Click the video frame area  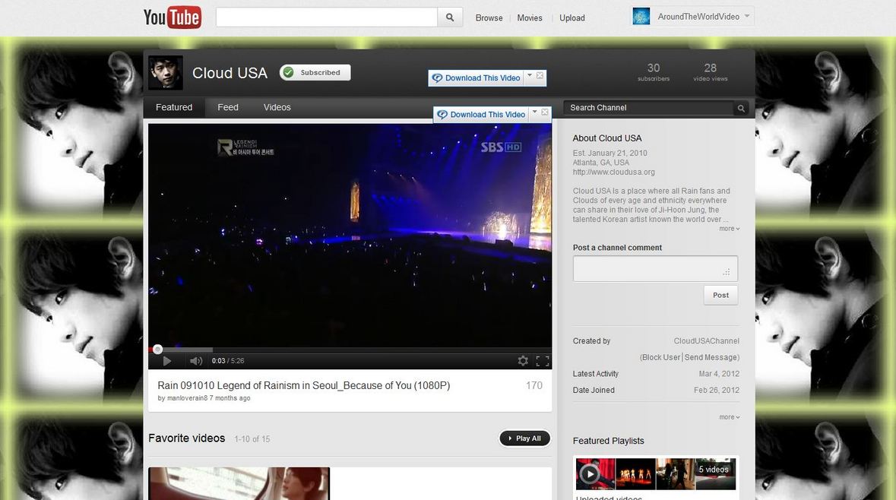350,235
